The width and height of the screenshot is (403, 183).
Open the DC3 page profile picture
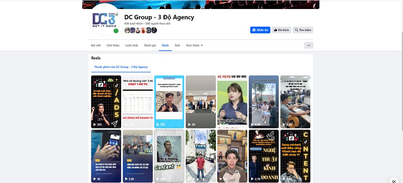pos(105,20)
